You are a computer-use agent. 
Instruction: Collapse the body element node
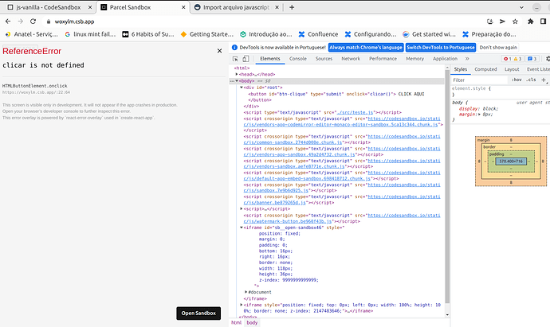(x=237, y=81)
